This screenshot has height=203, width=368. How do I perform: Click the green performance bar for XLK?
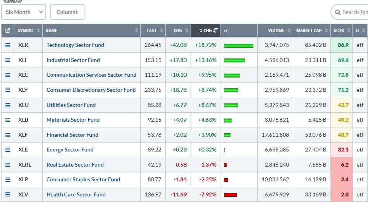[x=239, y=46]
